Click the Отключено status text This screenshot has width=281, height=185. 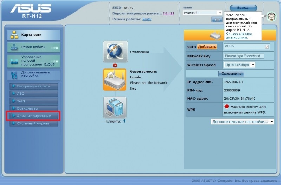pos(139,52)
